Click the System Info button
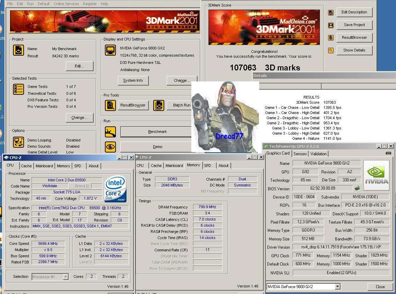This screenshot has height=294, width=396. pos(133,81)
